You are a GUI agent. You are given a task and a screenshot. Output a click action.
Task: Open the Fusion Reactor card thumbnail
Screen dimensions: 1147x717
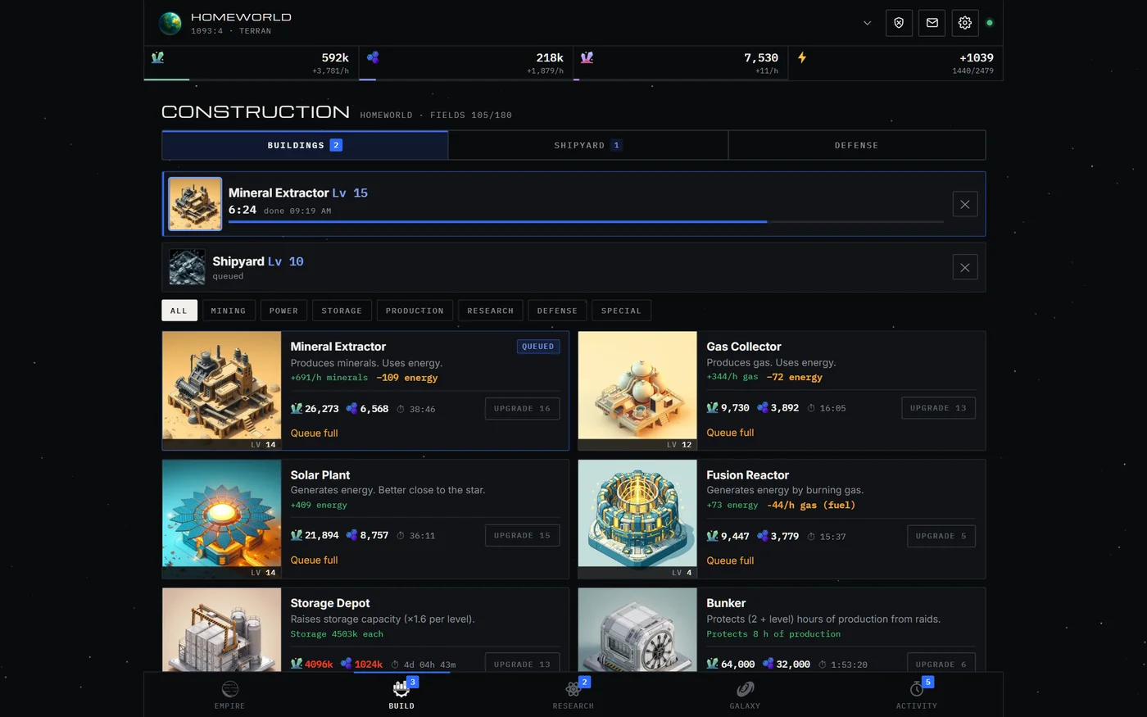tap(637, 519)
